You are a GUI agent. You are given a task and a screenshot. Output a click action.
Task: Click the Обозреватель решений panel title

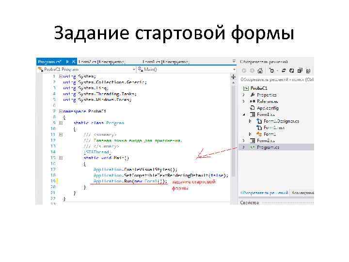(x=264, y=62)
